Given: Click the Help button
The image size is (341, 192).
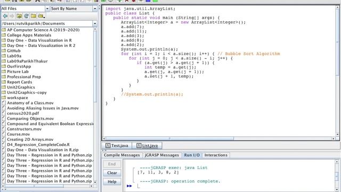Looking at the screenshot, I should pyautogui.click(x=112, y=181).
